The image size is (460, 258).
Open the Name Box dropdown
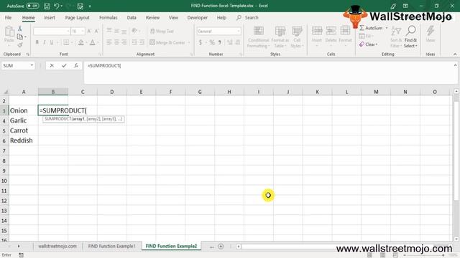click(x=32, y=65)
